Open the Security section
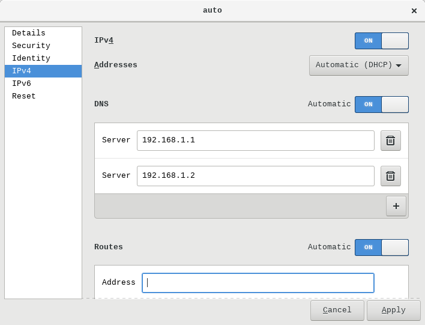Image resolution: width=425 pixels, height=325 pixels. [x=43, y=46]
